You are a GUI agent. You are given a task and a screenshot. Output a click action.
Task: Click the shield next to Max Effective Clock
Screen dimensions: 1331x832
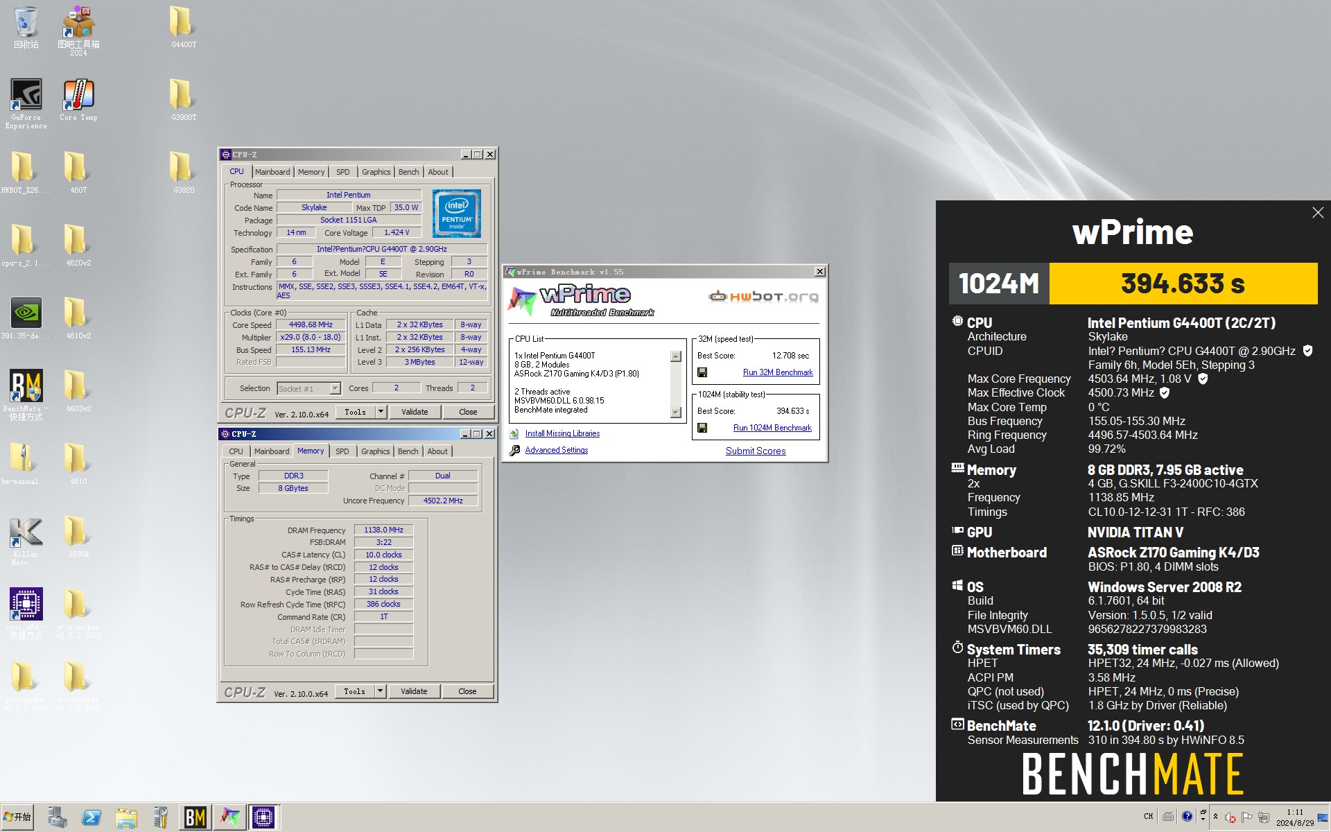pos(1165,392)
